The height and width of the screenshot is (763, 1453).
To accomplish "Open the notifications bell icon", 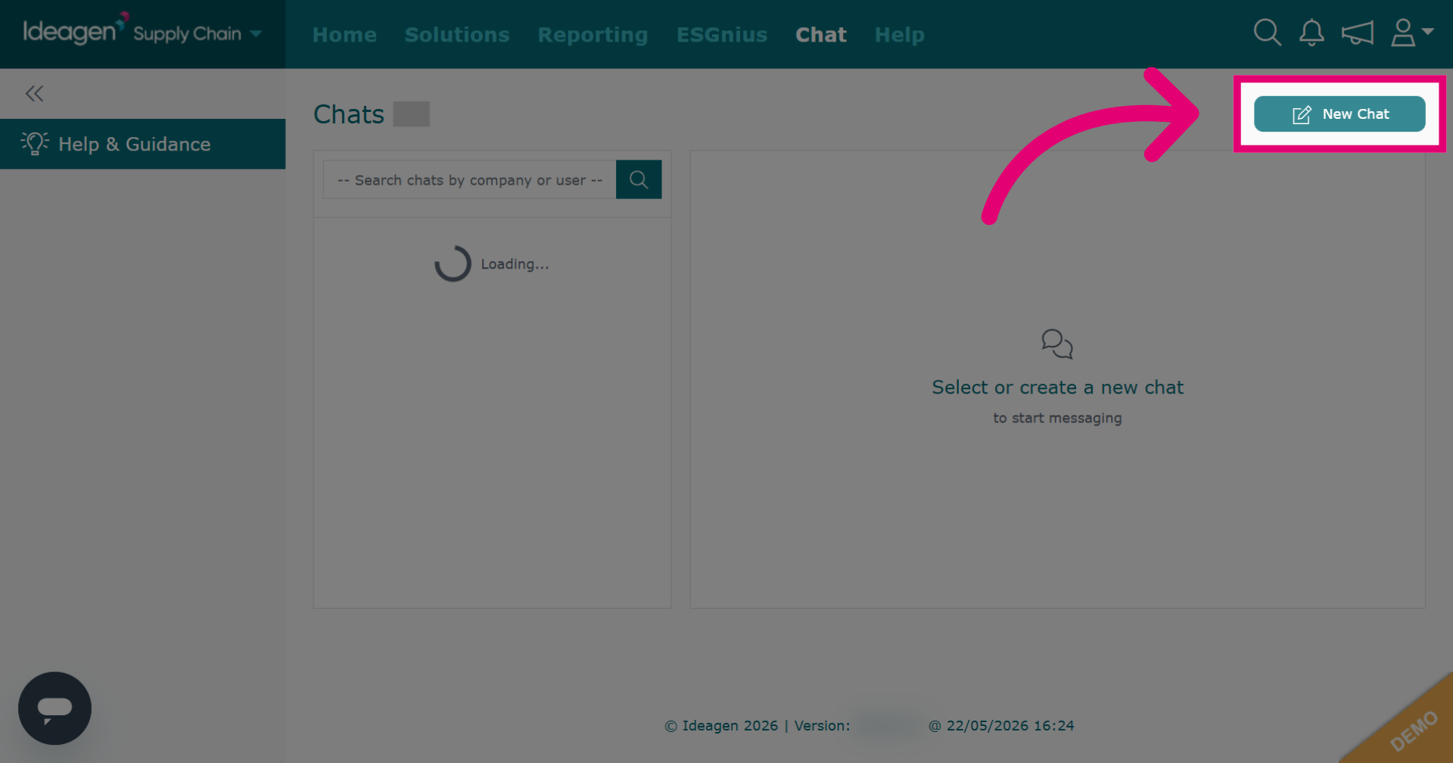I will (x=1311, y=33).
